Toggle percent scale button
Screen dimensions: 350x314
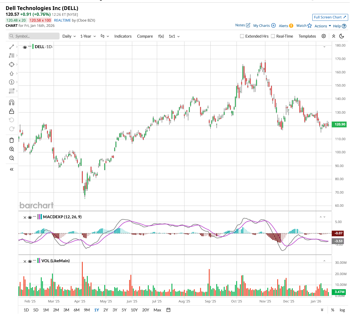coord(333,310)
